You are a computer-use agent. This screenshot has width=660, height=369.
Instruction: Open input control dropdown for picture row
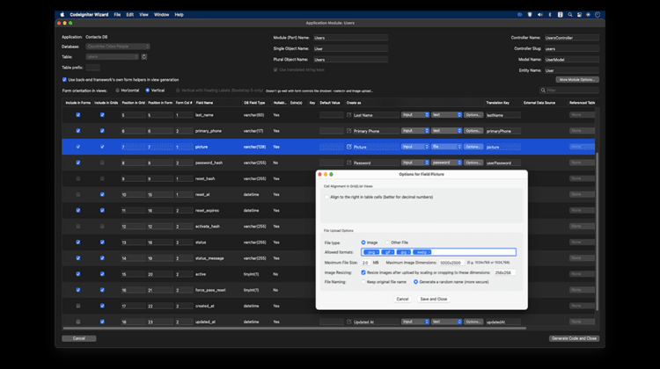[x=415, y=147]
